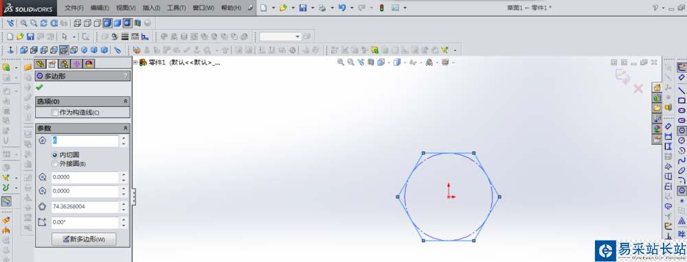Click the Extruded Boss icon in features toolbar
The width and height of the screenshot is (687, 262).
click(7, 67)
